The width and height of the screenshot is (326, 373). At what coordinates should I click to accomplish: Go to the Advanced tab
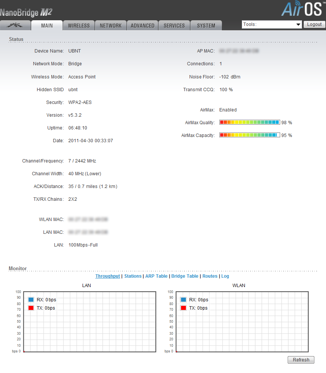pyautogui.click(x=142, y=26)
